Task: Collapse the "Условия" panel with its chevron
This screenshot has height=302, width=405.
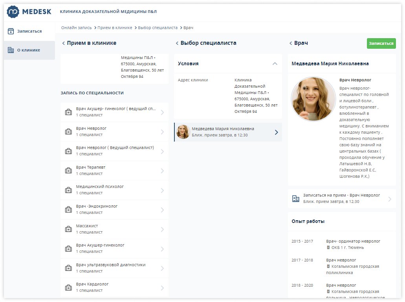Action: coord(276,64)
